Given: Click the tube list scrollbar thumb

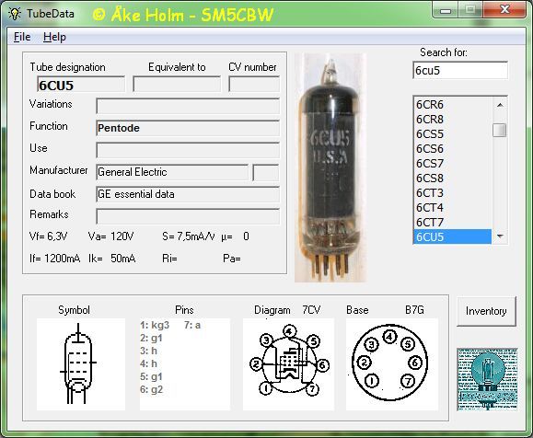Looking at the screenshot, I should coord(500,130).
